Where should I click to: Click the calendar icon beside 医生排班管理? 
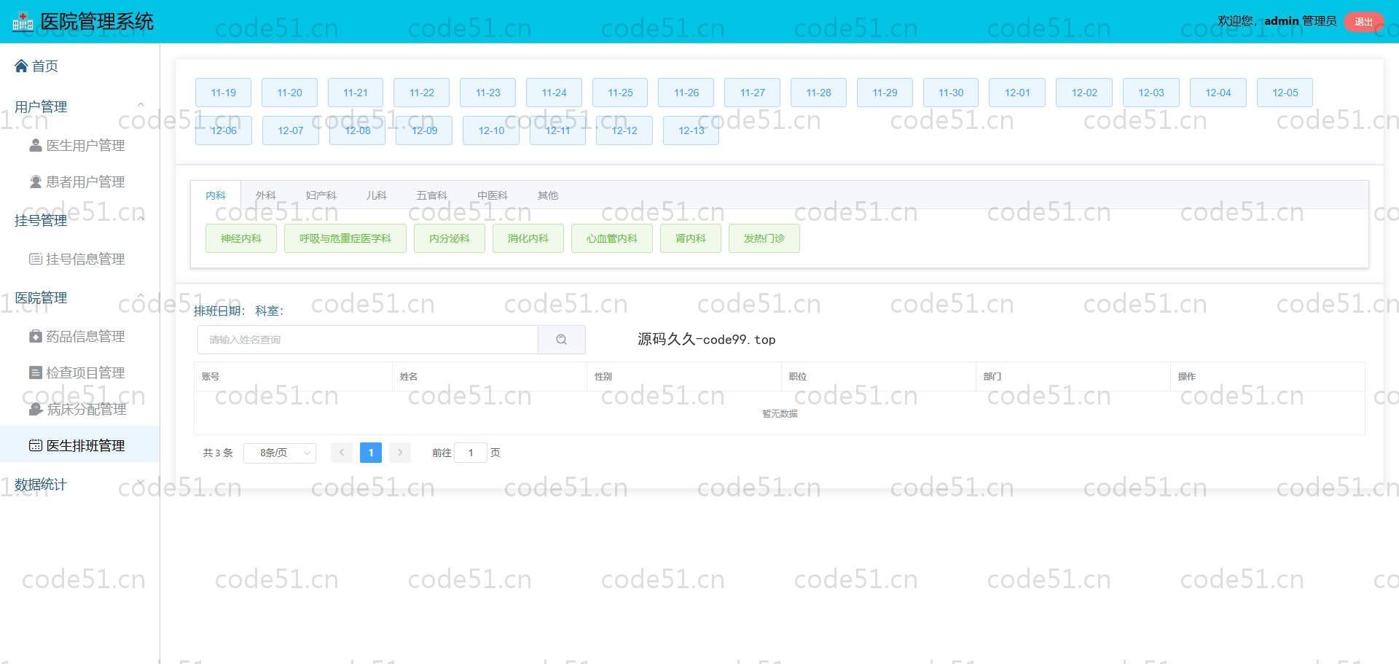(35, 445)
